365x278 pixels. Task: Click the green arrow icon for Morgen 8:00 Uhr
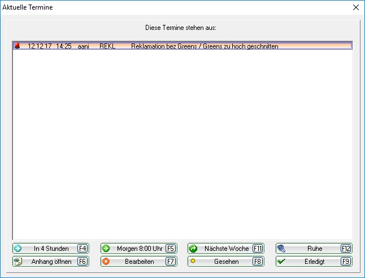(x=106, y=249)
